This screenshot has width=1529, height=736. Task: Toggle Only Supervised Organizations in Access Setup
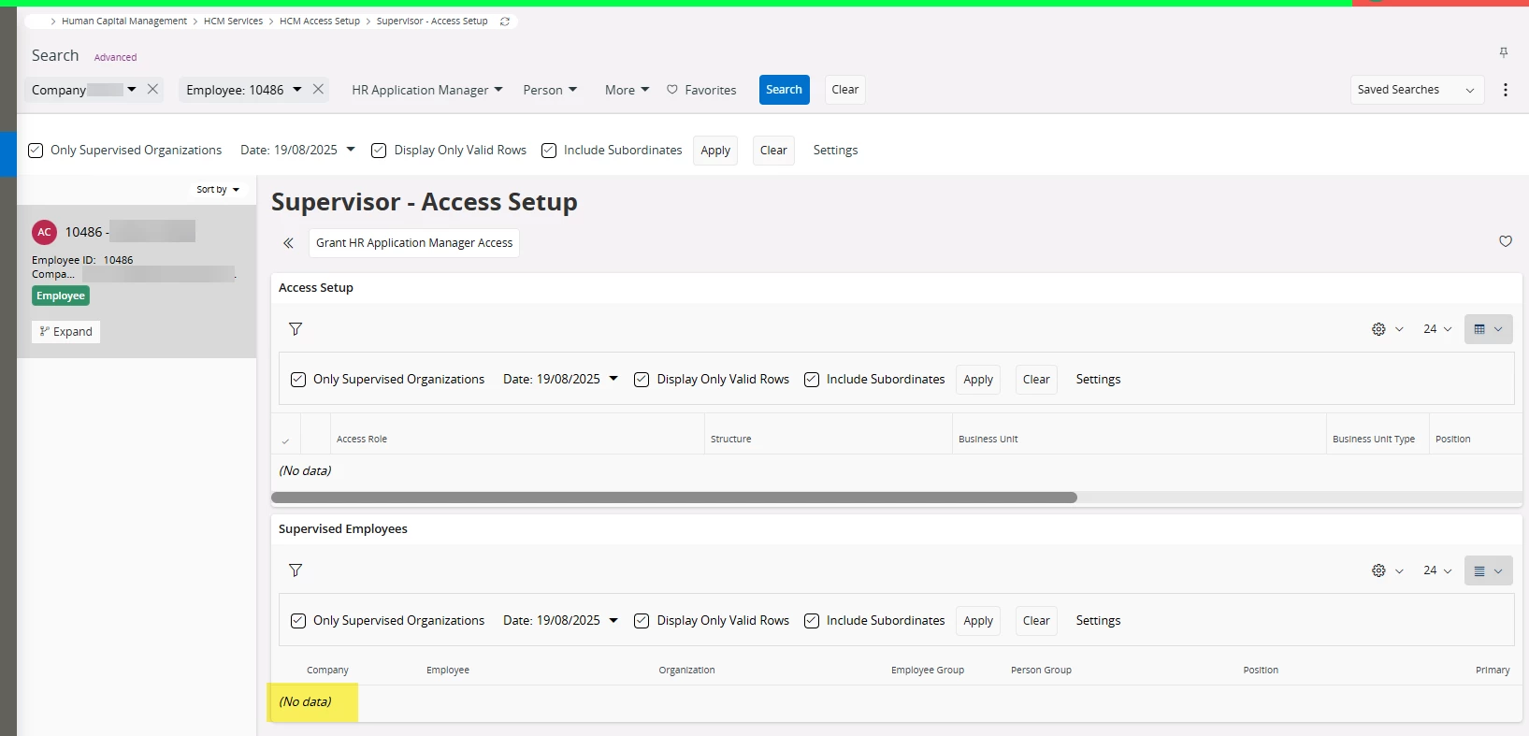pyautogui.click(x=298, y=380)
